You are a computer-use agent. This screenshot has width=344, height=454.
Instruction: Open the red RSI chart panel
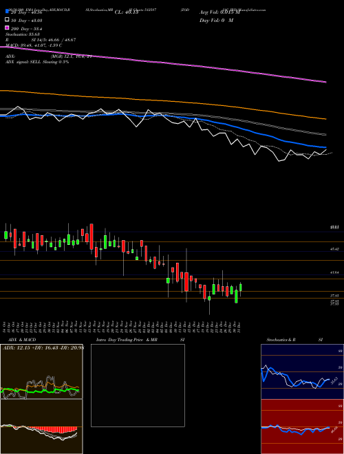point(302,426)
